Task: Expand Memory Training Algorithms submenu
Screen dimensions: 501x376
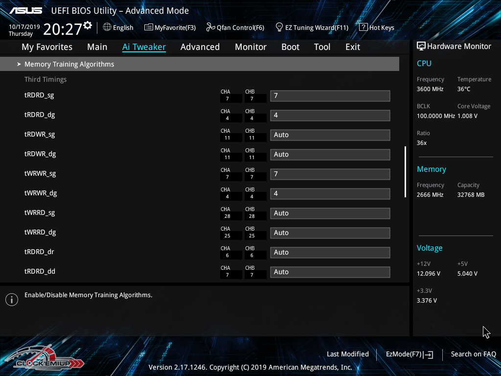Action: click(69, 64)
